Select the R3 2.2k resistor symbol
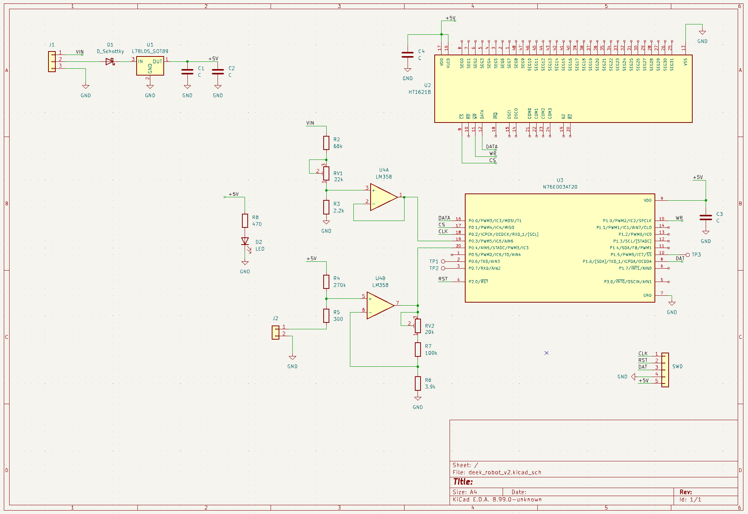This screenshot has height=514, width=748. 326,207
